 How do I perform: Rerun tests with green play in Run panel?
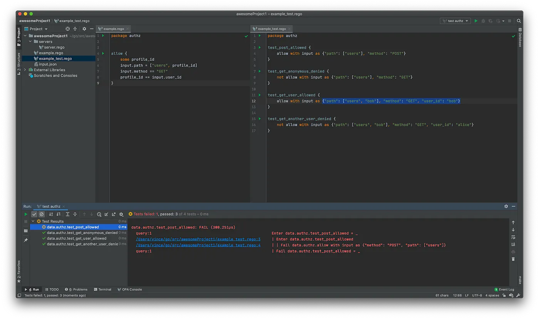[x=26, y=214]
